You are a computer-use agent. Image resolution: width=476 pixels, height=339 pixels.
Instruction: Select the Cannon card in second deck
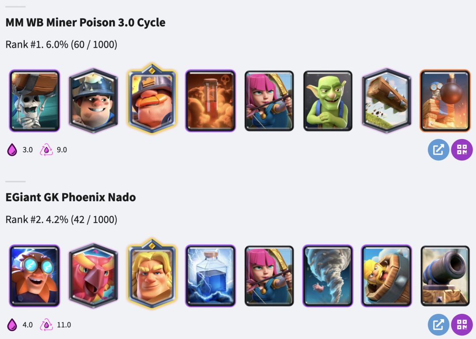pos(445,275)
